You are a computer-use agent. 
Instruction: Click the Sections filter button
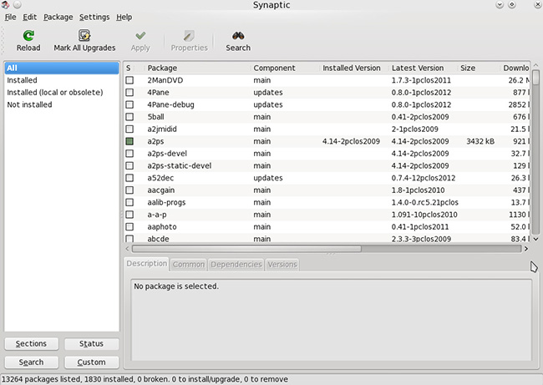[x=31, y=344]
